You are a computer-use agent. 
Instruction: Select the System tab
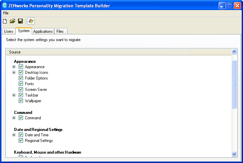point(24,31)
